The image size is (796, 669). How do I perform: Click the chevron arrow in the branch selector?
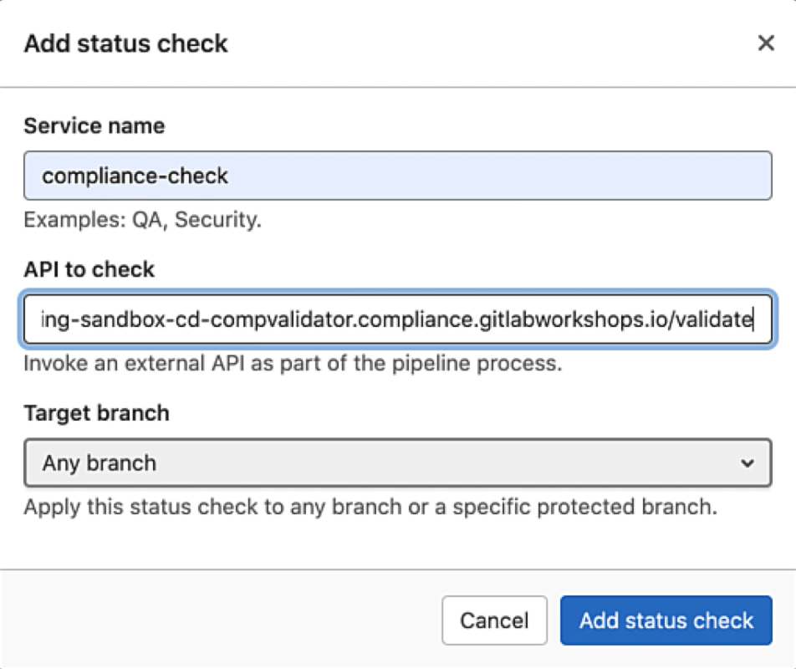[x=748, y=462]
